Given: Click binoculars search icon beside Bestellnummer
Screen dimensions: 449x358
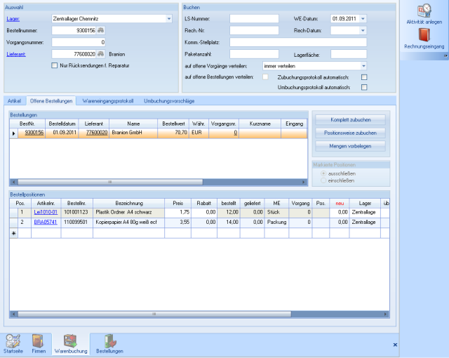Looking at the screenshot, I should tap(101, 30).
